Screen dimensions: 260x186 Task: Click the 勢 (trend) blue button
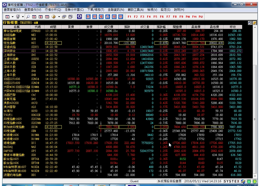pos(120,16)
